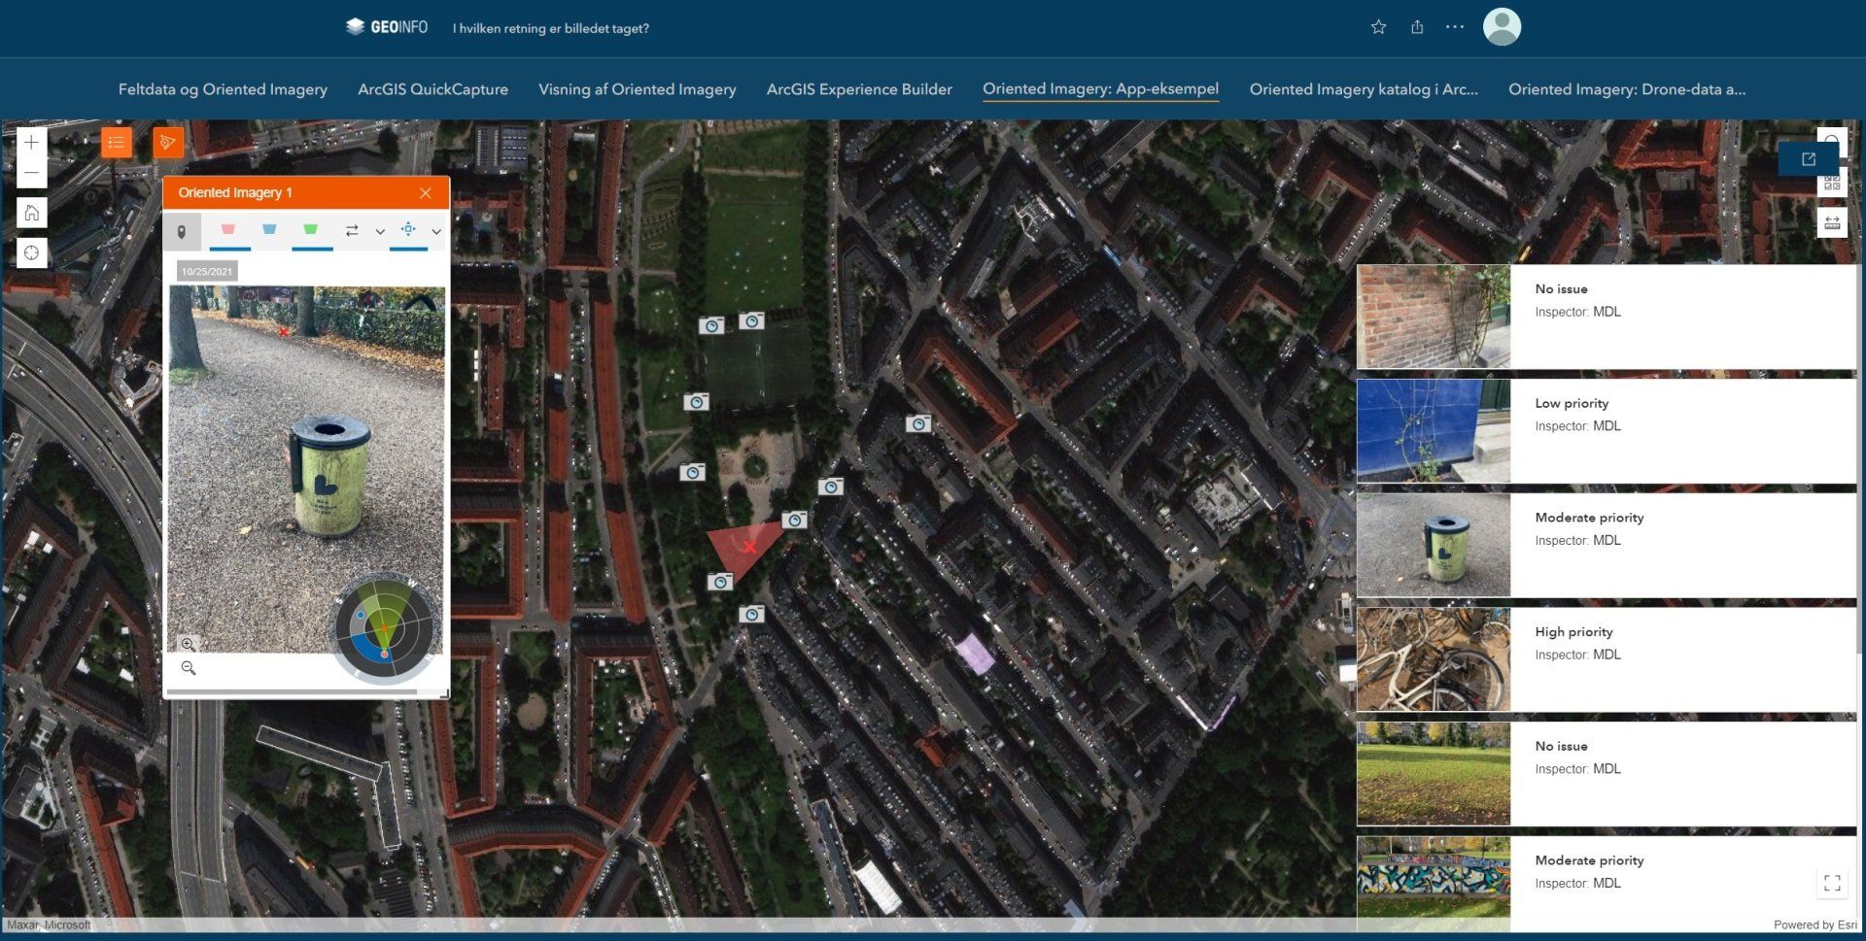Open the measurement ruler tool
The width and height of the screenshot is (1866, 941).
pos(1831,222)
